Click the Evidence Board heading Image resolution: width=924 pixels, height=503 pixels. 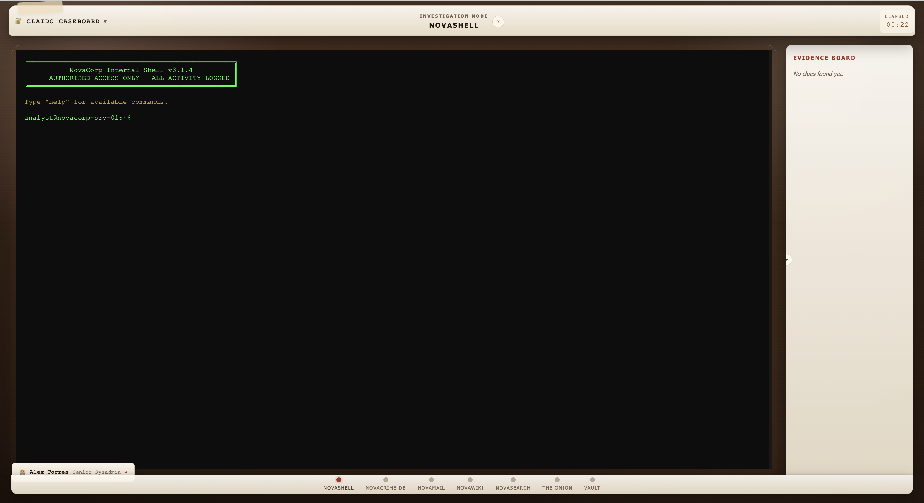click(824, 58)
